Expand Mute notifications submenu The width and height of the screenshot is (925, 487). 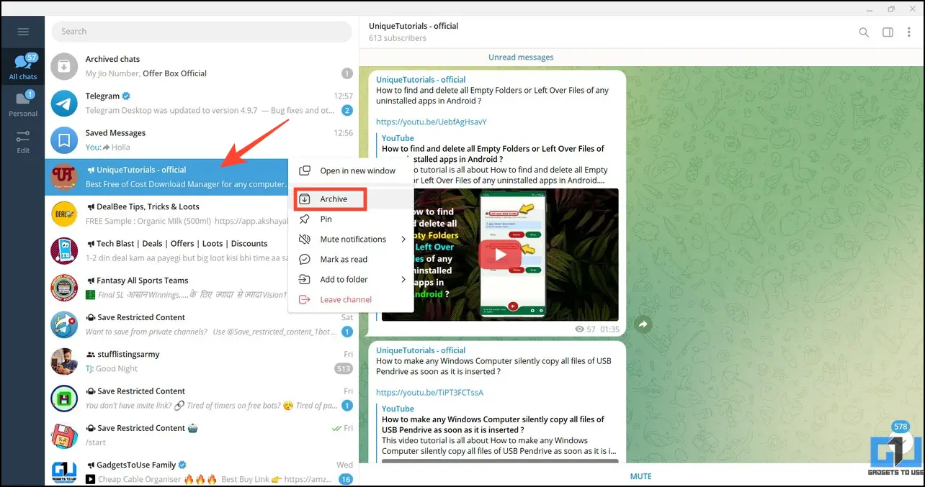351,240
